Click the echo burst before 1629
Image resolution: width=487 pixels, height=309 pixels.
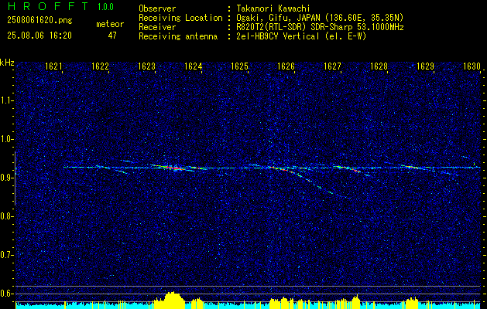click(x=412, y=168)
